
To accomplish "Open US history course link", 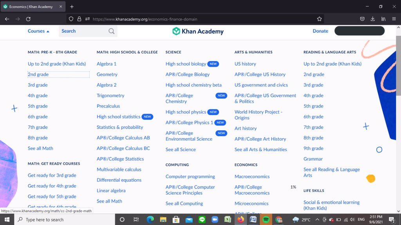I will (x=245, y=64).
